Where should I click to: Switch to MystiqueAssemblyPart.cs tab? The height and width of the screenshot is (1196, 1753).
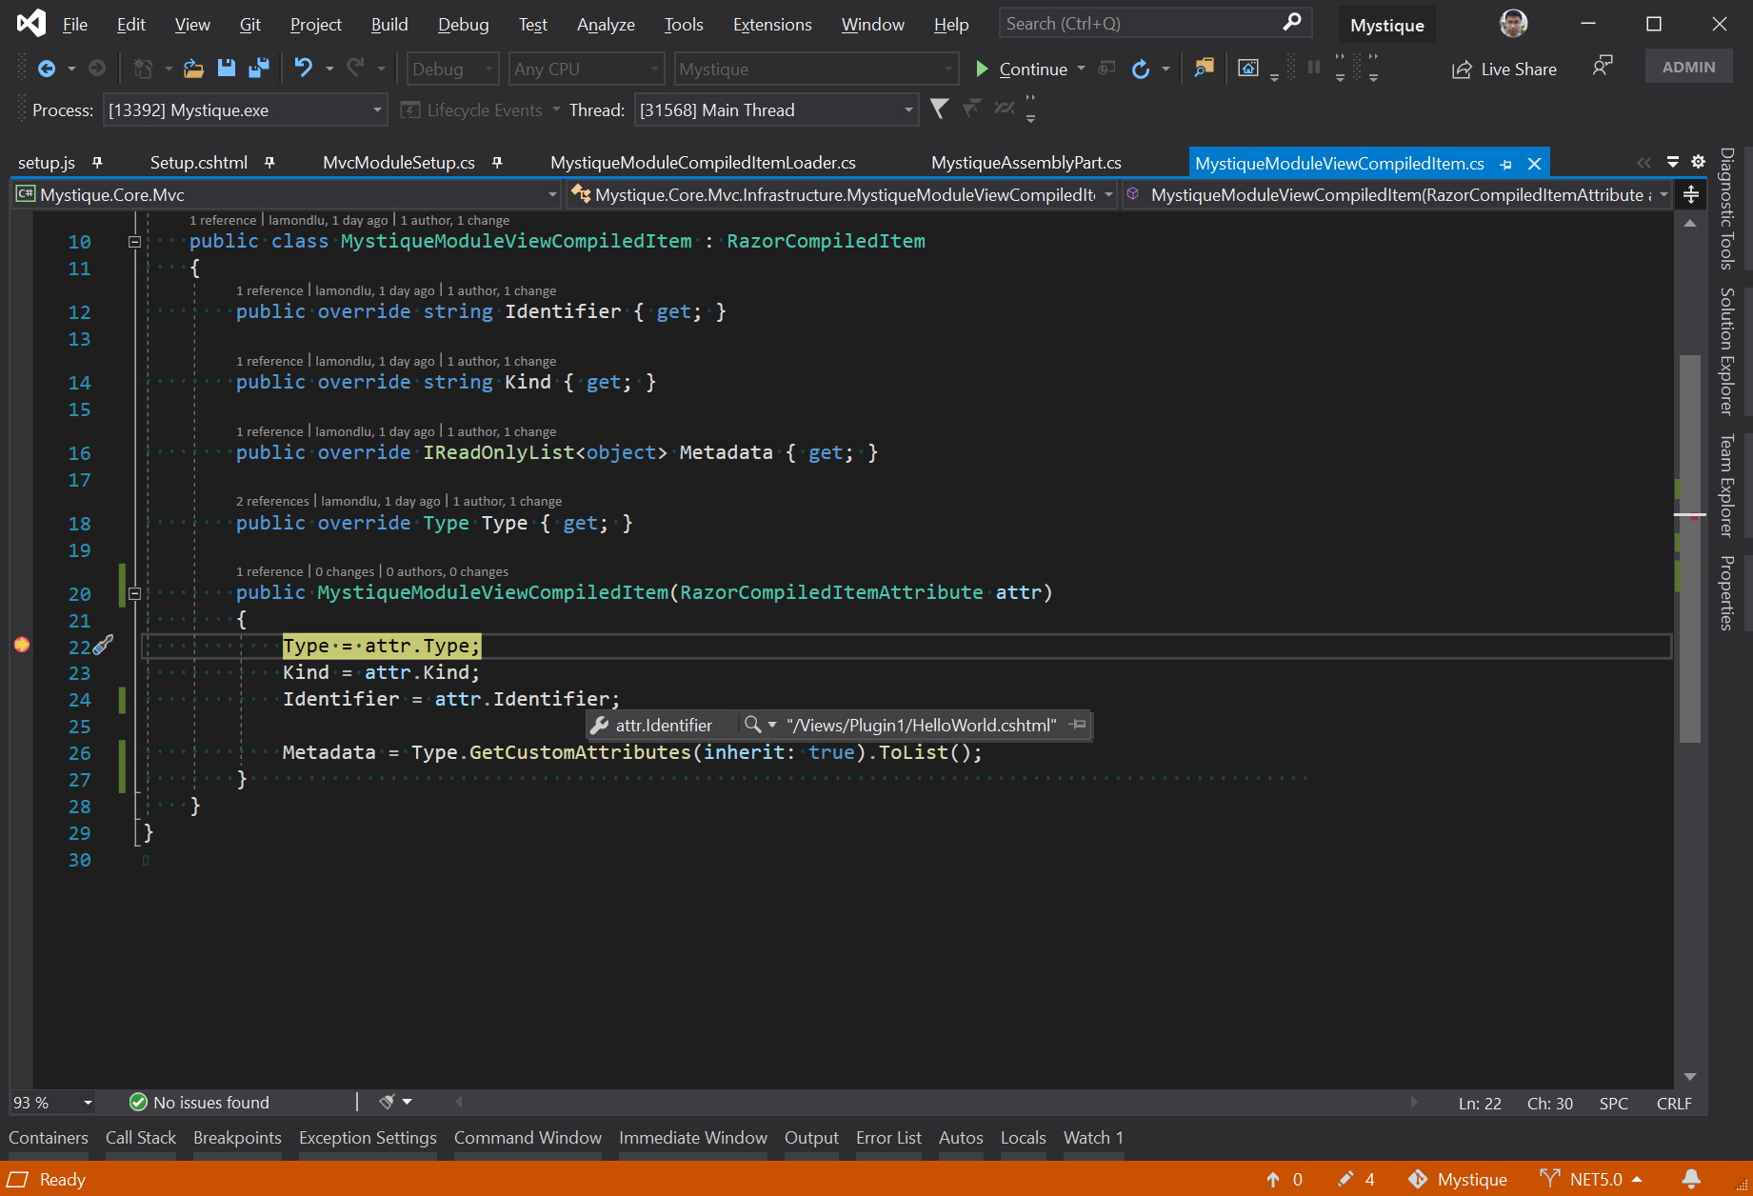(1026, 163)
